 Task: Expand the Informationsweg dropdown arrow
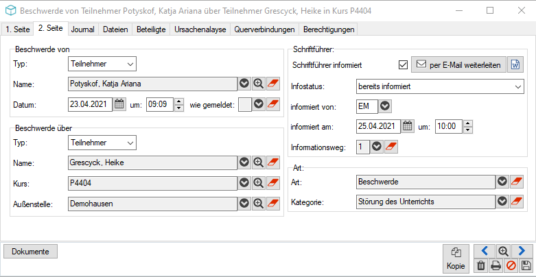coord(377,147)
